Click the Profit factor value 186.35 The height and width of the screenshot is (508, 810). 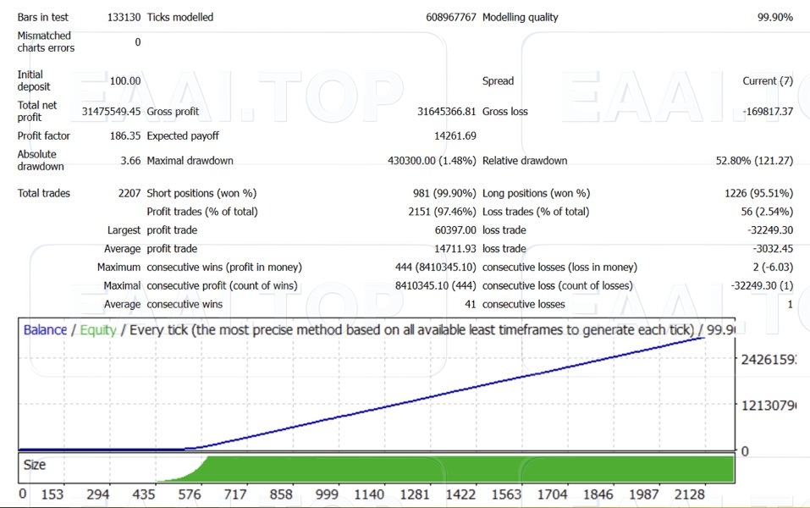tap(124, 136)
